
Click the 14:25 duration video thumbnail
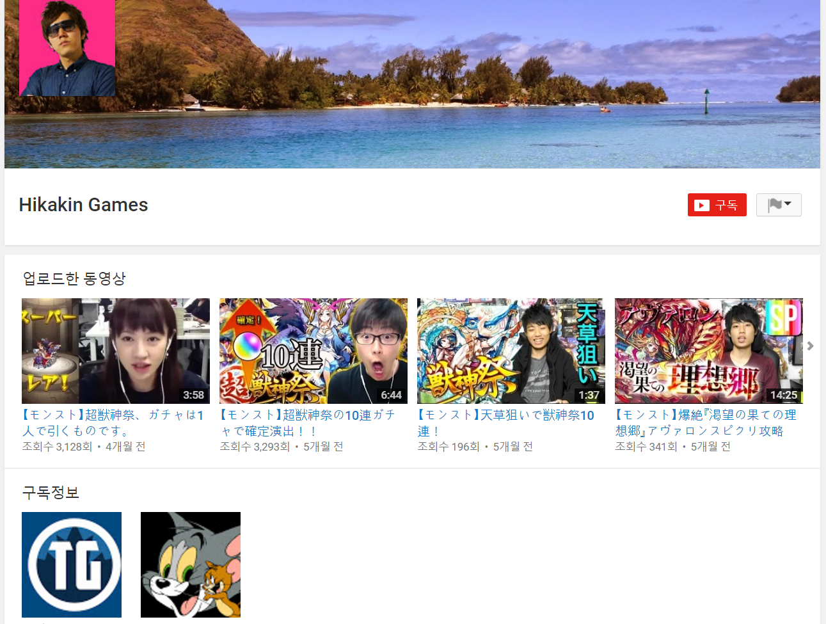[708, 351]
